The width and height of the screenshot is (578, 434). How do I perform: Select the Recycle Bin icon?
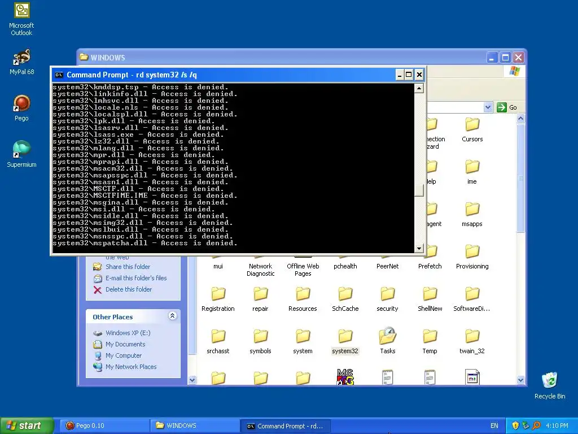pos(550,385)
